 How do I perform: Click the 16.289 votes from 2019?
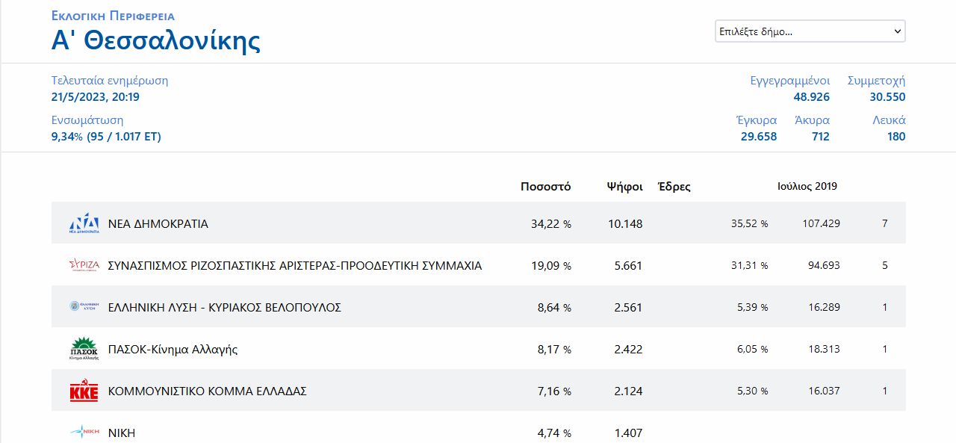pyautogui.click(x=824, y=307)
